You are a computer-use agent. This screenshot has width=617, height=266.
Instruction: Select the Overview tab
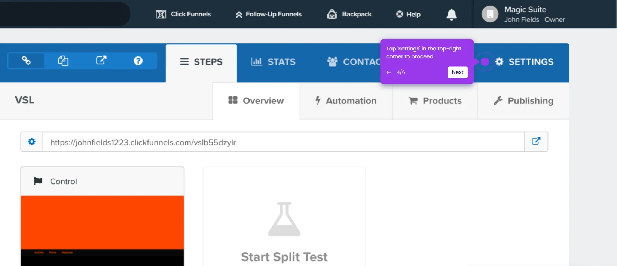[256, 101]
